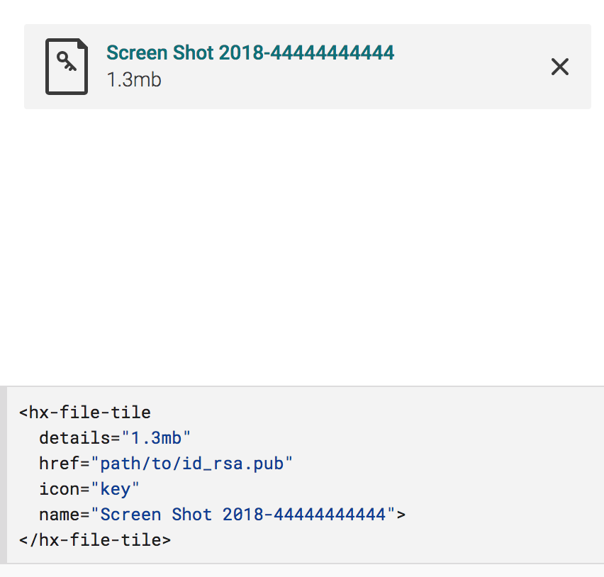This screenshot has height=577, width=604.
Task: Click the "key" value string in quotes
Action: click(114, 488)
